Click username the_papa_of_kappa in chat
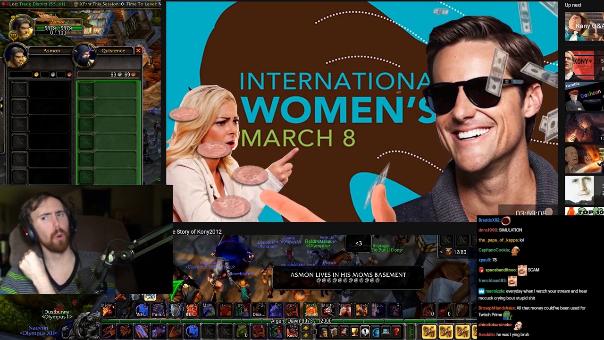 498,240
